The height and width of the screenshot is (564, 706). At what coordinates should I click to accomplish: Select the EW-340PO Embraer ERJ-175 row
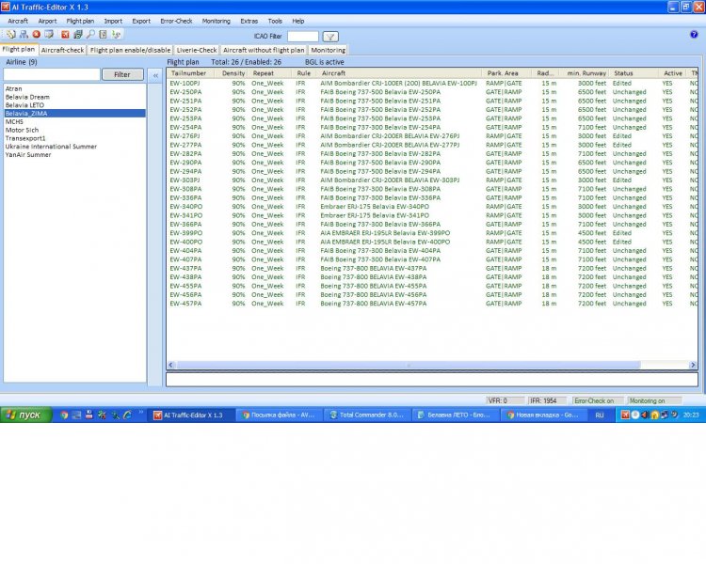tap(432, 207)
